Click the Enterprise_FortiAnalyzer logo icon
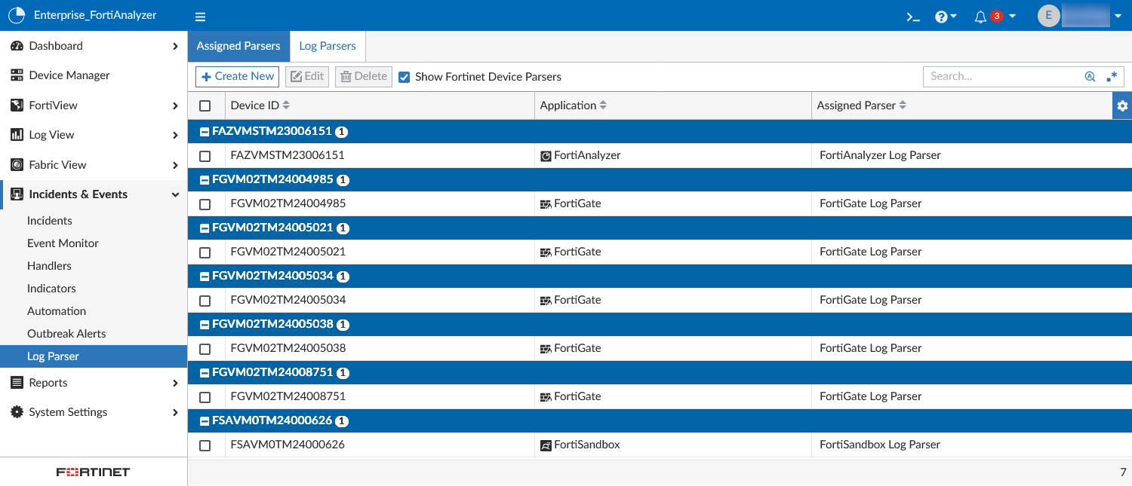The height and width of the screenshot is (486, 1132). (16, 15)
